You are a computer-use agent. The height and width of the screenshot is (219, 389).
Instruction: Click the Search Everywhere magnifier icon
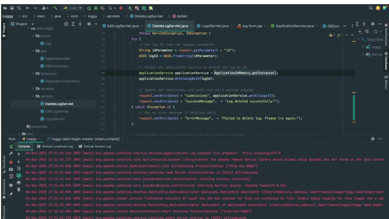(371, 8)
